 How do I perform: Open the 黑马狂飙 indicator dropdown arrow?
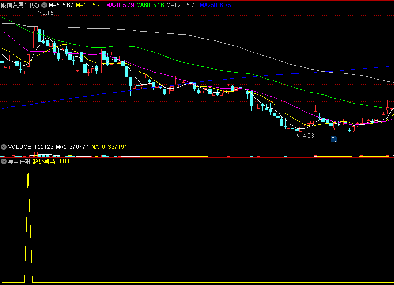[x=4, y=161]
